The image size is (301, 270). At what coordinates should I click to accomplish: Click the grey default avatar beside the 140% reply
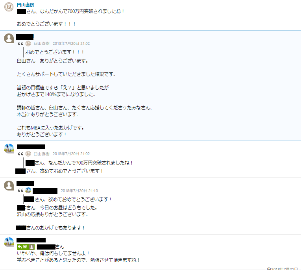pos(9,38)
